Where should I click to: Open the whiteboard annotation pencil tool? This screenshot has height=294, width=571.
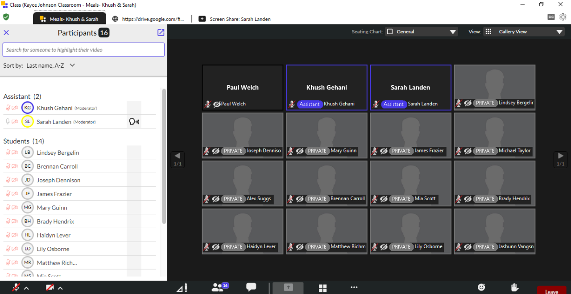[182, 288]
